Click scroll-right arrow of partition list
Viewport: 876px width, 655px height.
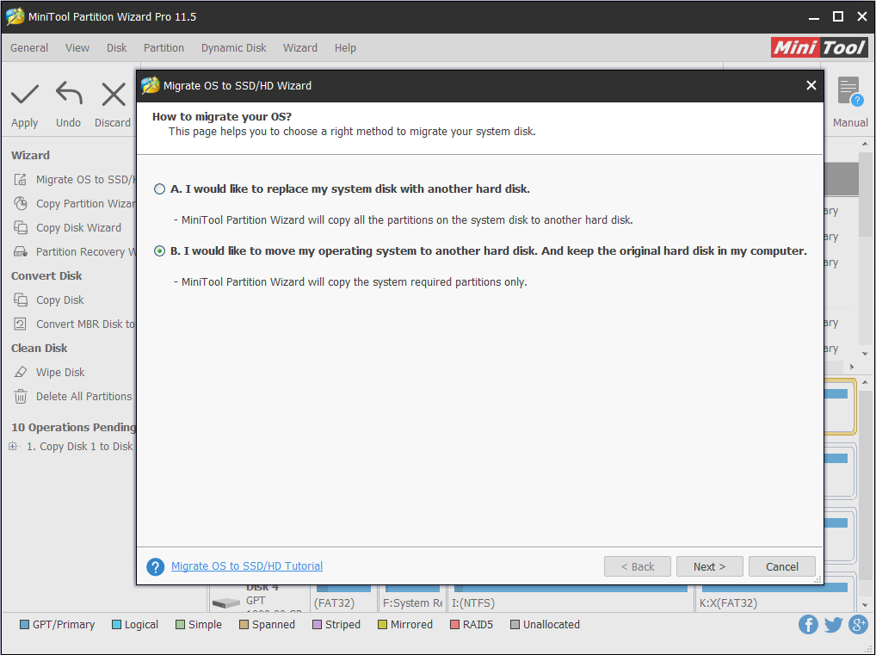[x=851, y=367]
